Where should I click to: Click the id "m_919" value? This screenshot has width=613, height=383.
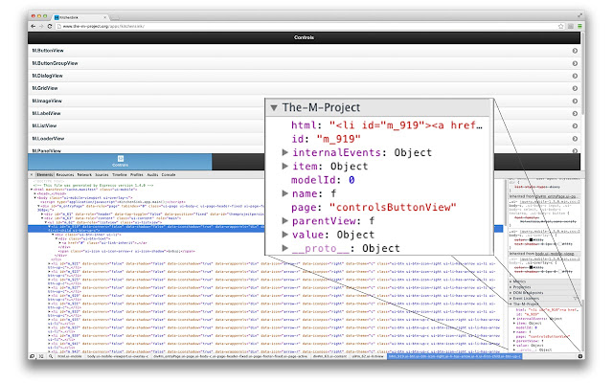coord(338,139)
